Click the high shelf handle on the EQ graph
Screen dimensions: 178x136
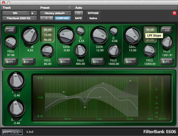pos(130,81)
